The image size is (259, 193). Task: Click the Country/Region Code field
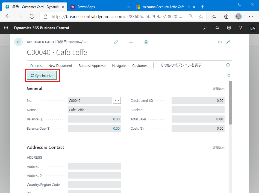tap(94, 185)
